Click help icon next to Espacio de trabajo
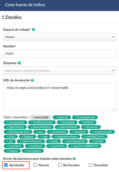Viewport: 119px width, 172px height. tap(33, 29)
